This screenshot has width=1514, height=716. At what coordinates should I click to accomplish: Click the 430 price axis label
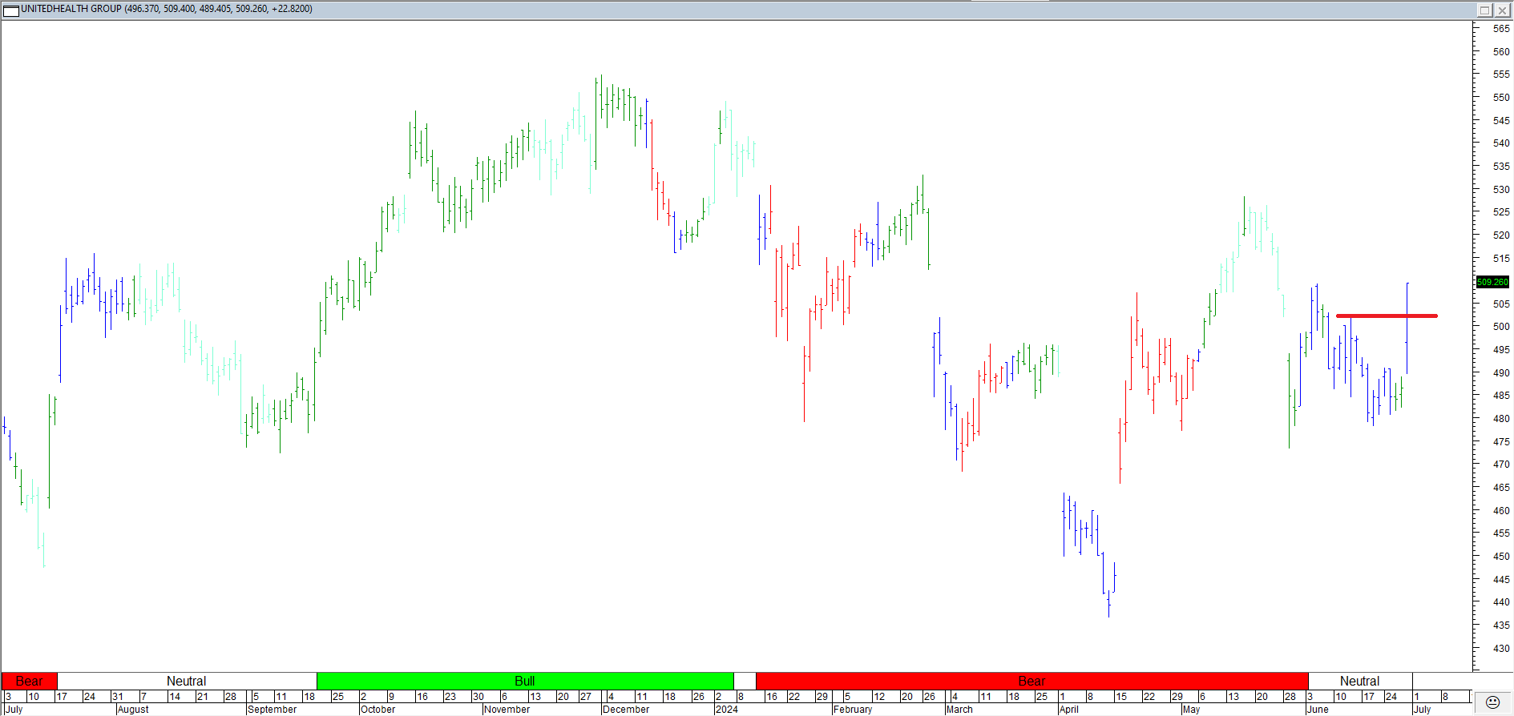(1501, 648)
